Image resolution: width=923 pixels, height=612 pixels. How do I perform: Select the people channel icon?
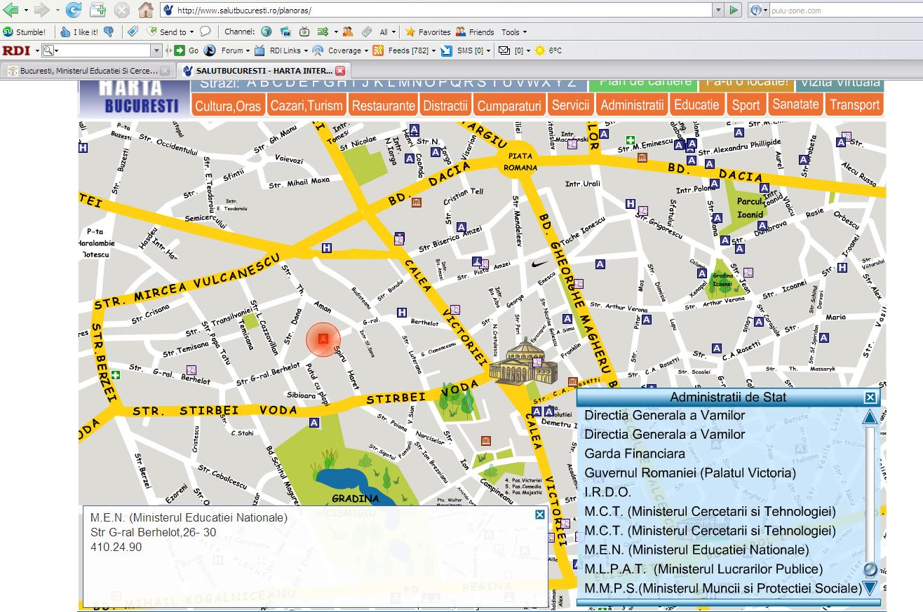pyautogui.click(x=347, y=32)
